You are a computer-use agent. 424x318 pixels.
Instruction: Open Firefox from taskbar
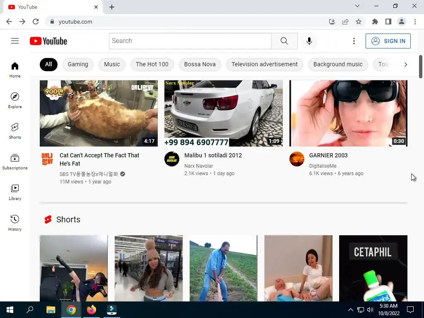pyautogui.click(x=92, y=310)
